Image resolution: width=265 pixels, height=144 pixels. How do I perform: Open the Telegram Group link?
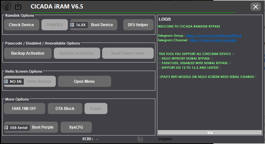point(214,35)
